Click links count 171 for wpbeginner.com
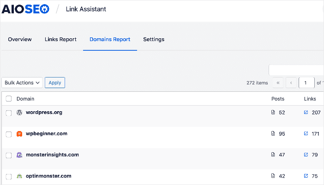Image resolution: width=324 pixels, height=185 pixels. coord(316,134)
